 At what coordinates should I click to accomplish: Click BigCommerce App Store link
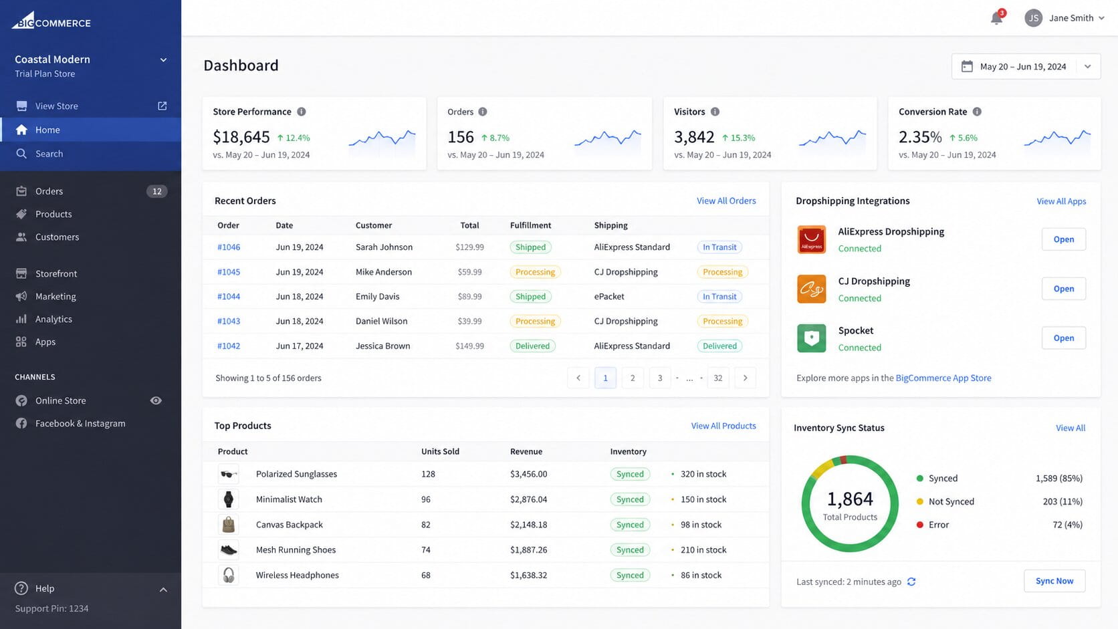(943, 378)
